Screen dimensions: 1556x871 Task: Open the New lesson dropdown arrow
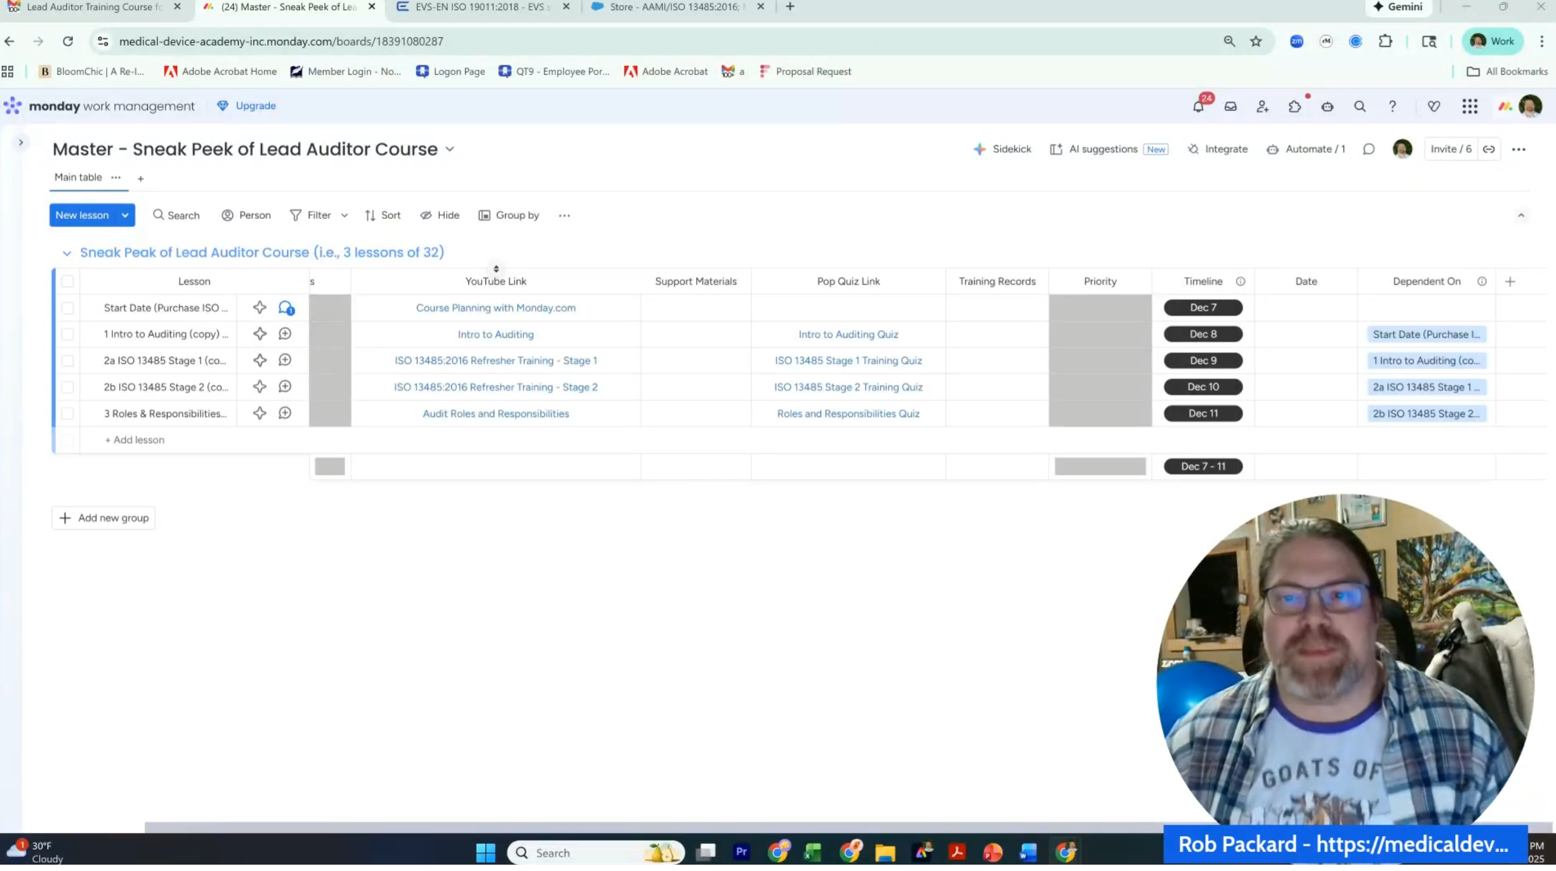pyautogui.click(x=125, y=215)
